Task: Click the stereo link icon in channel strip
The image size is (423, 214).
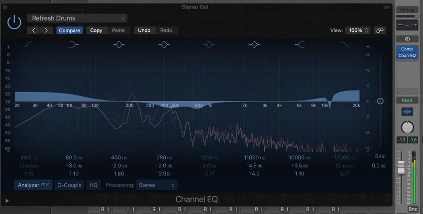Action: click(407, 39)
